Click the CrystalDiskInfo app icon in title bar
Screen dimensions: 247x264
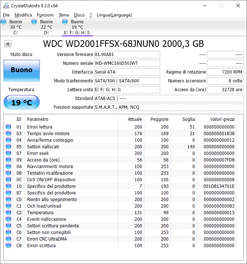(6, 5)
